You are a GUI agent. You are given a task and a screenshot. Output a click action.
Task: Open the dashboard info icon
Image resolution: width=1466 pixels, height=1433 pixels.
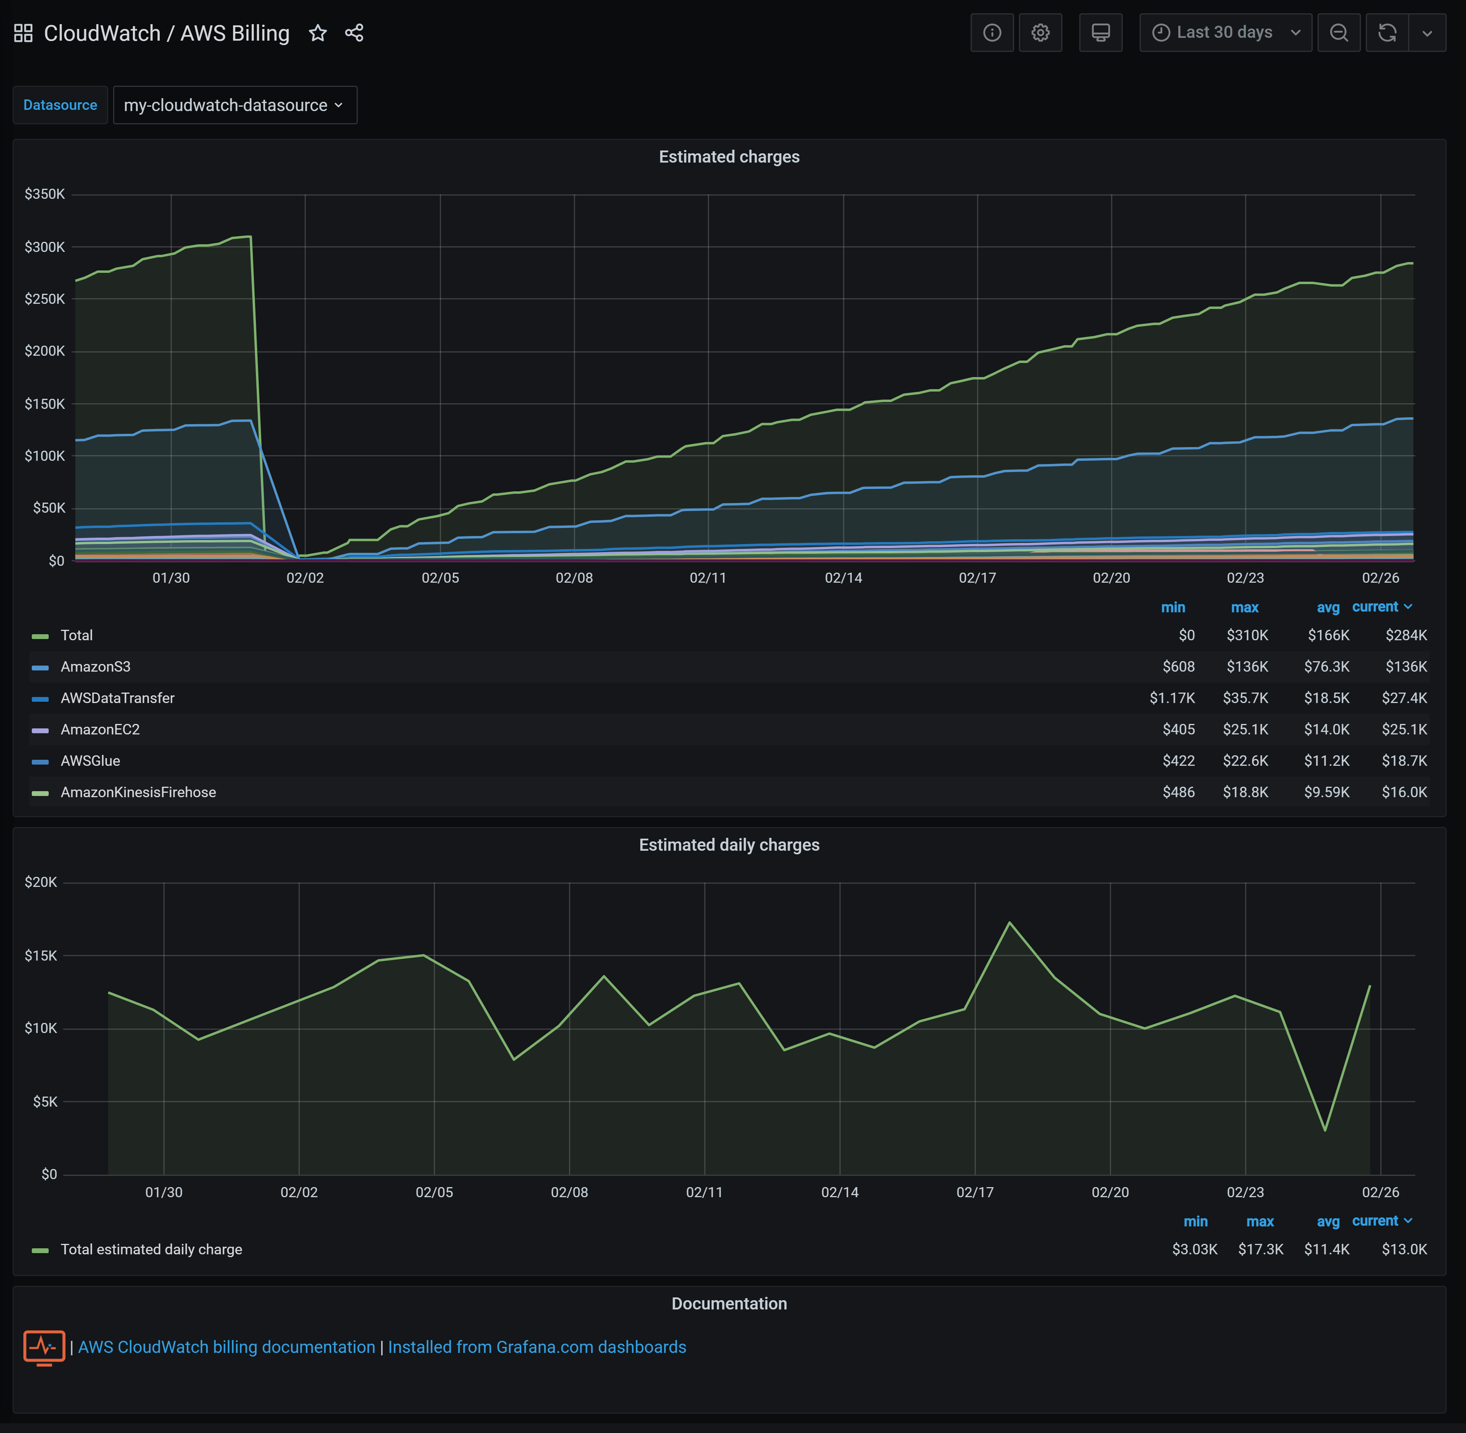coord(992,32)
